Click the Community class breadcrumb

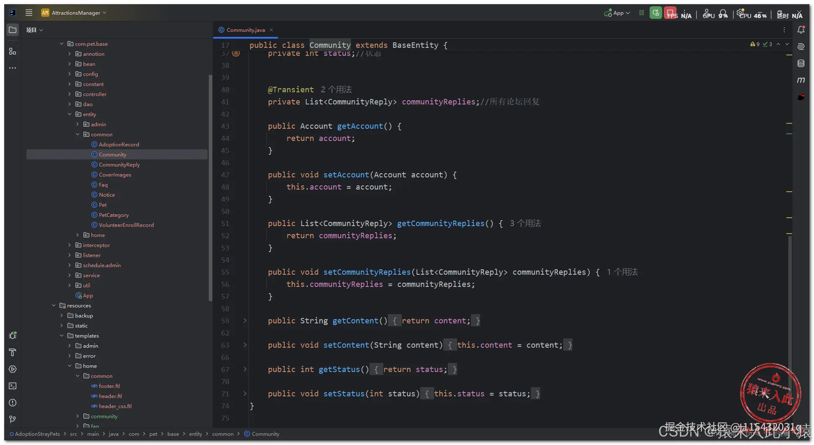[262, 434]
